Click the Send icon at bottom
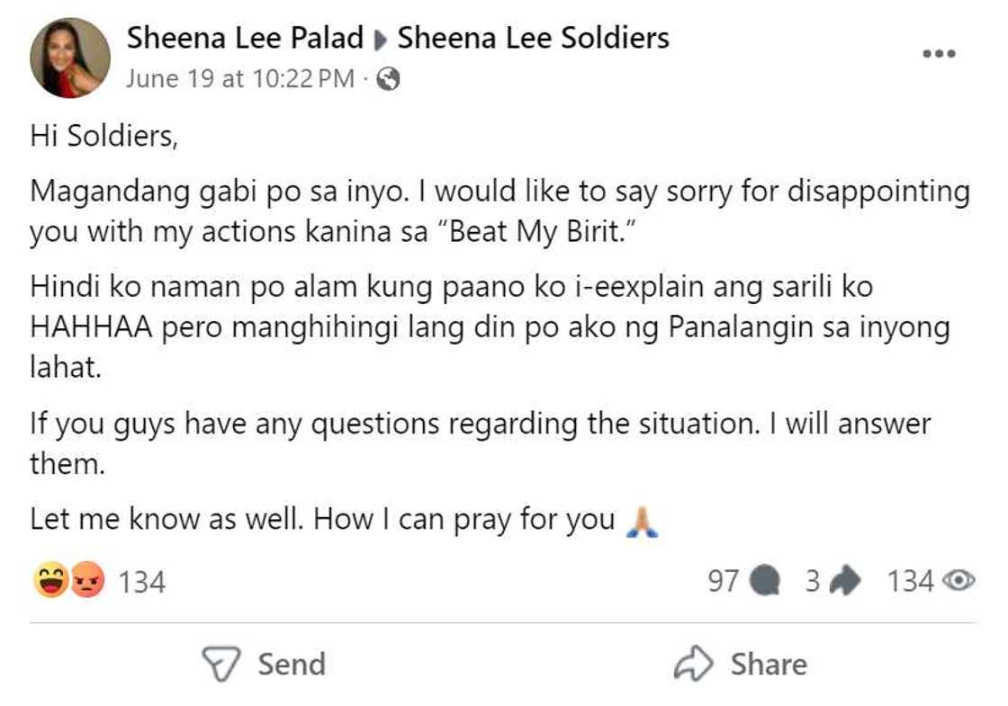Screen dimensions: 1008x706 click(x=219, y=665)
